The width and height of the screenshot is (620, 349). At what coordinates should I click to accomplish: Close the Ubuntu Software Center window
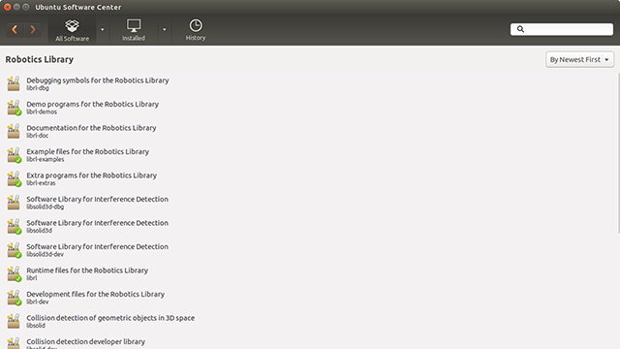[x=7, y=7]
